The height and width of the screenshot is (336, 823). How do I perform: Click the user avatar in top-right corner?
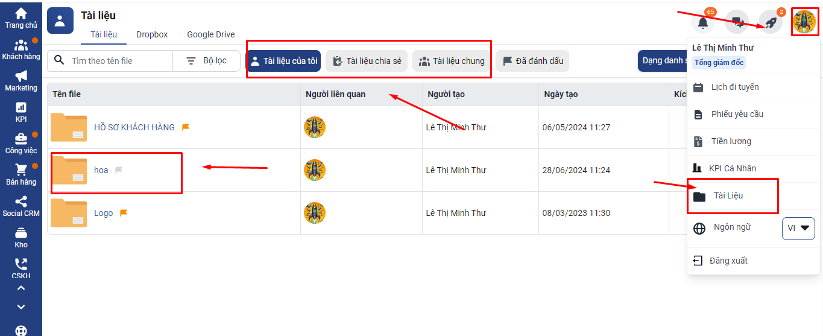coord(804,22)
